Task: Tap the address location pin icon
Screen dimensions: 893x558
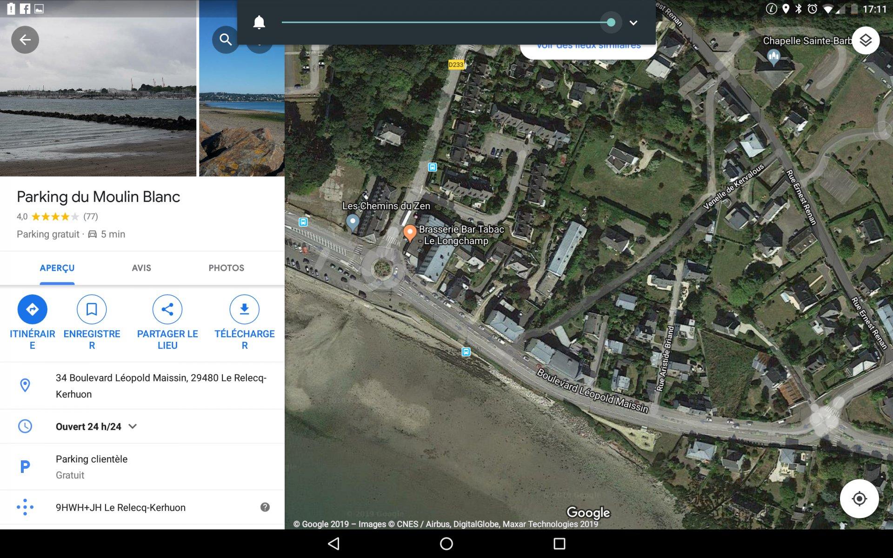Action: (x=25, y=385)
